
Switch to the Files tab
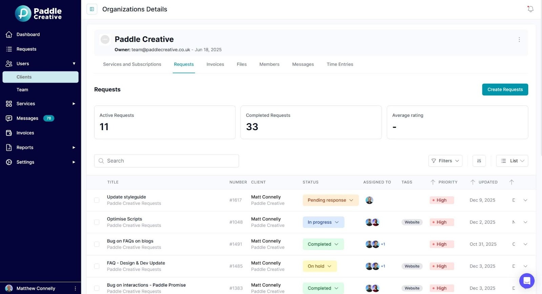[242, 64]
